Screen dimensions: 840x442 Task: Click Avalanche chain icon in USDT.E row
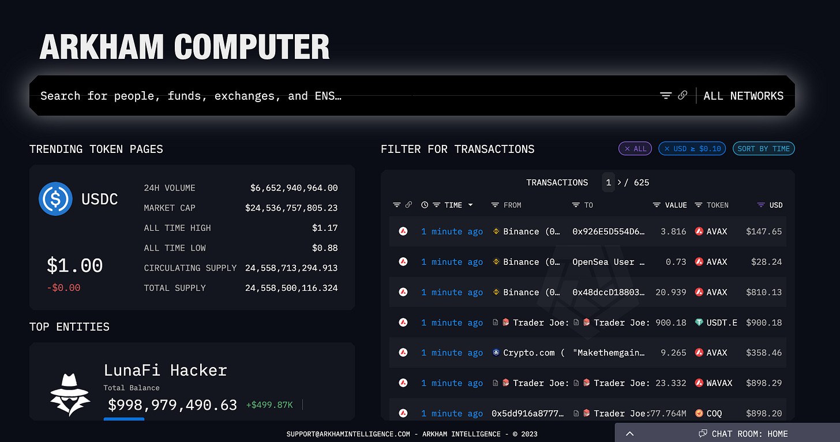pyautogui.click(x=403, y=322)
